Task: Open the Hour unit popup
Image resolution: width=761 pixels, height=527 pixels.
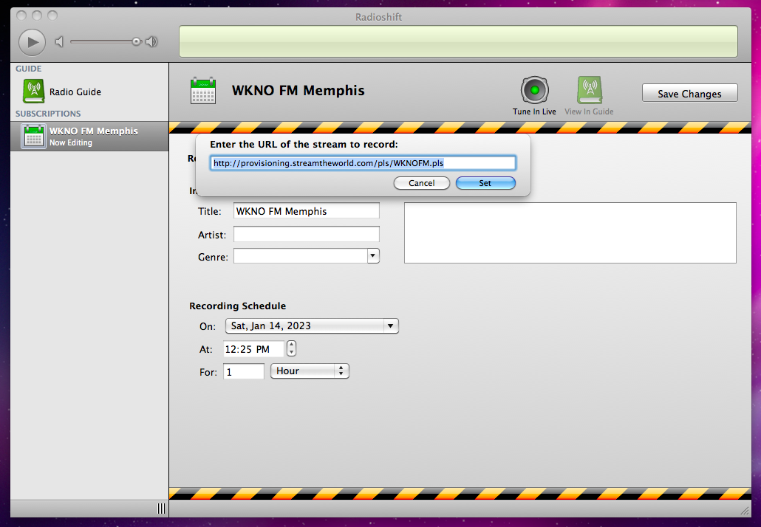Action: [x=310, y=371]
